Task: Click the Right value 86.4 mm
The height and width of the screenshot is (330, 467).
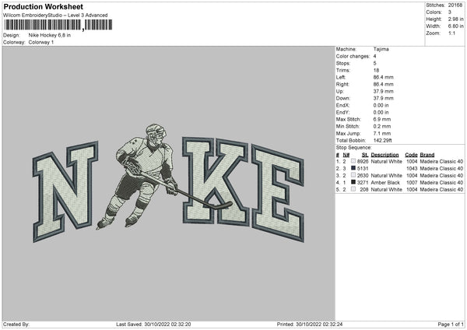Action: [383, 84]
